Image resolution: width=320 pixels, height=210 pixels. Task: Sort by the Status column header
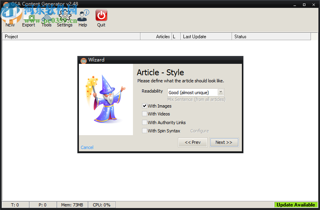click(271, 37)
